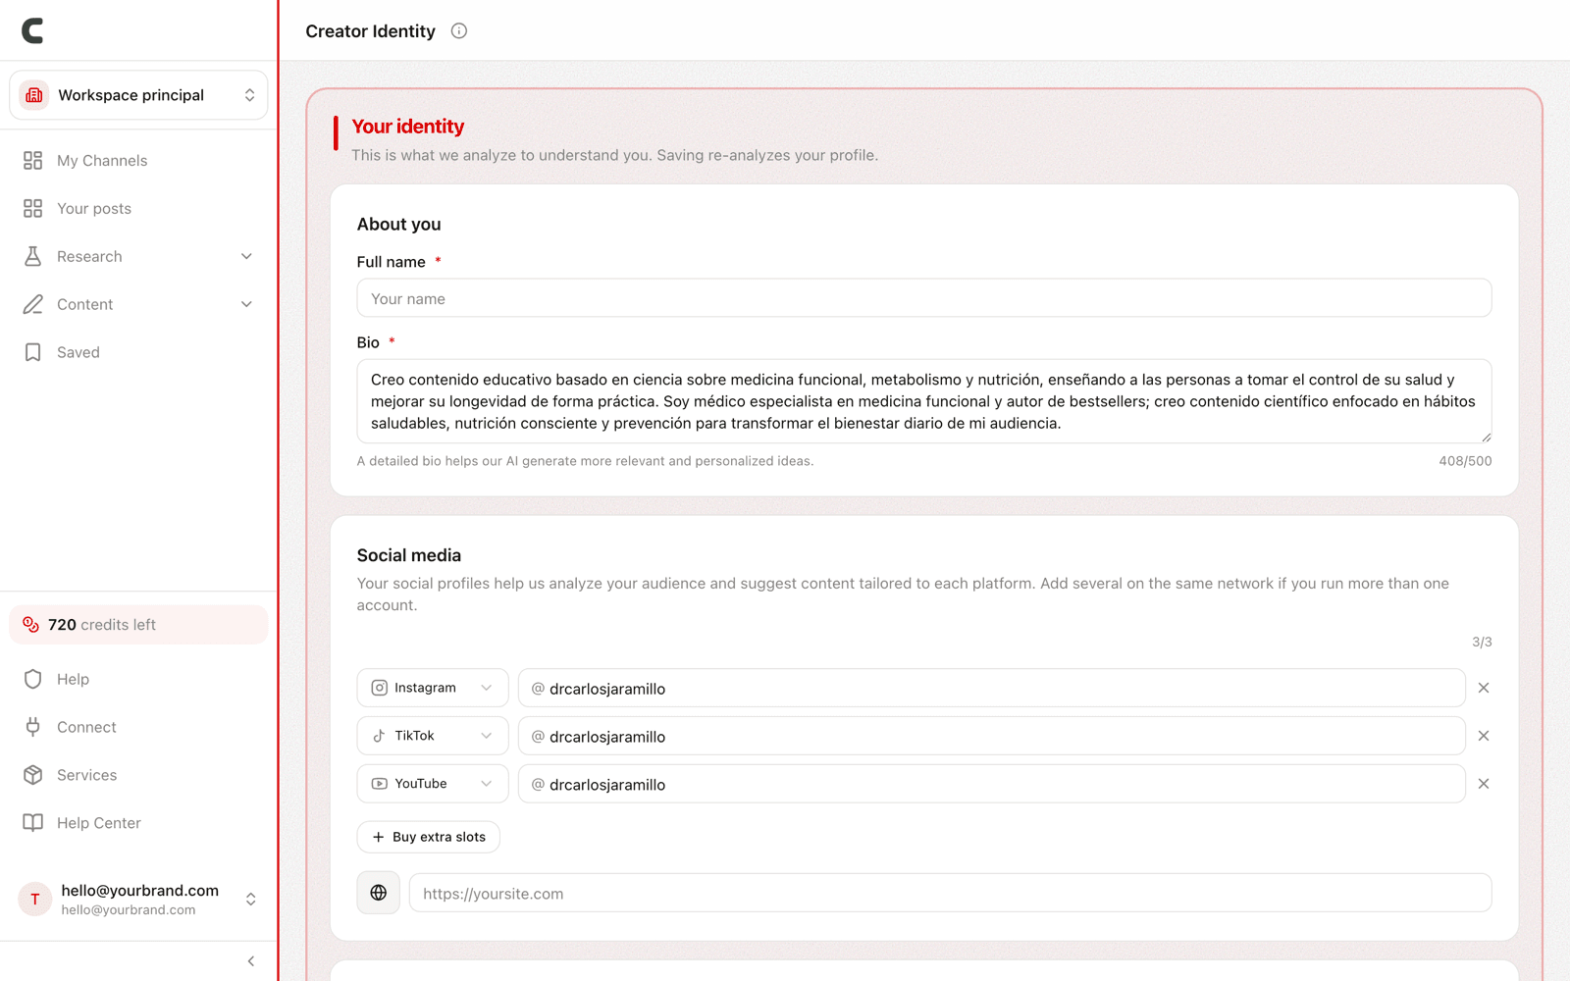Screen dimensions: 1570x981
Task: Click the Bio resize handle corner
Action: click(1486, 438)
